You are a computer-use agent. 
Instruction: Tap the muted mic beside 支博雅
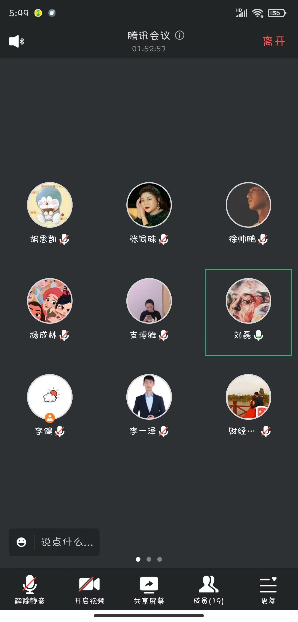[x=164, y=335]
